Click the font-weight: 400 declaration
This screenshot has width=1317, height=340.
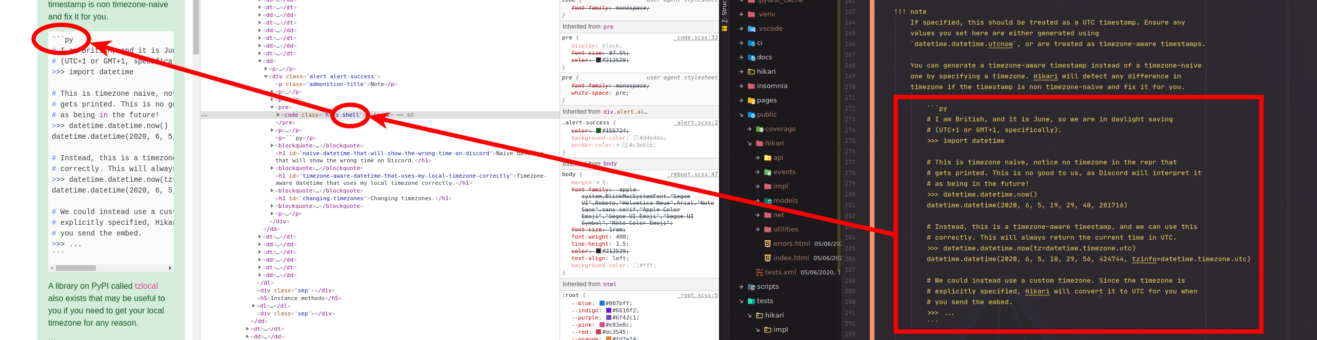click(600, 237)
